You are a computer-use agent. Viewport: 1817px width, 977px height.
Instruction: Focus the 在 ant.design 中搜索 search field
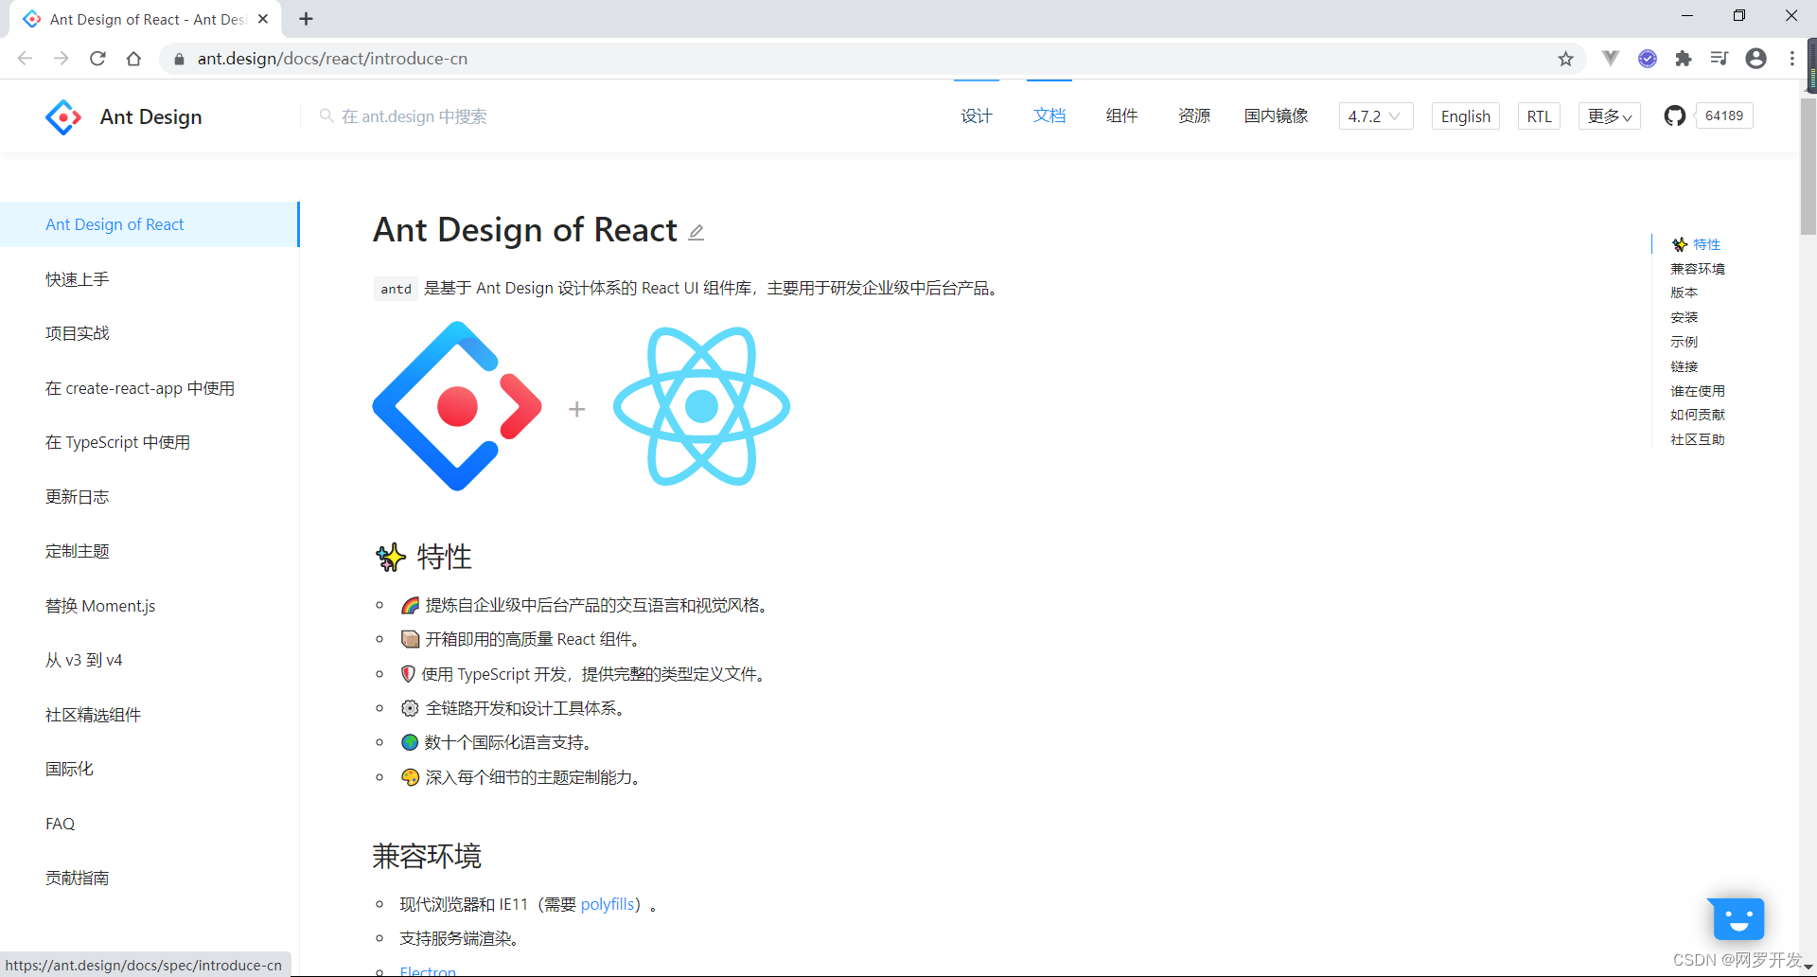(x=414, y=115)
